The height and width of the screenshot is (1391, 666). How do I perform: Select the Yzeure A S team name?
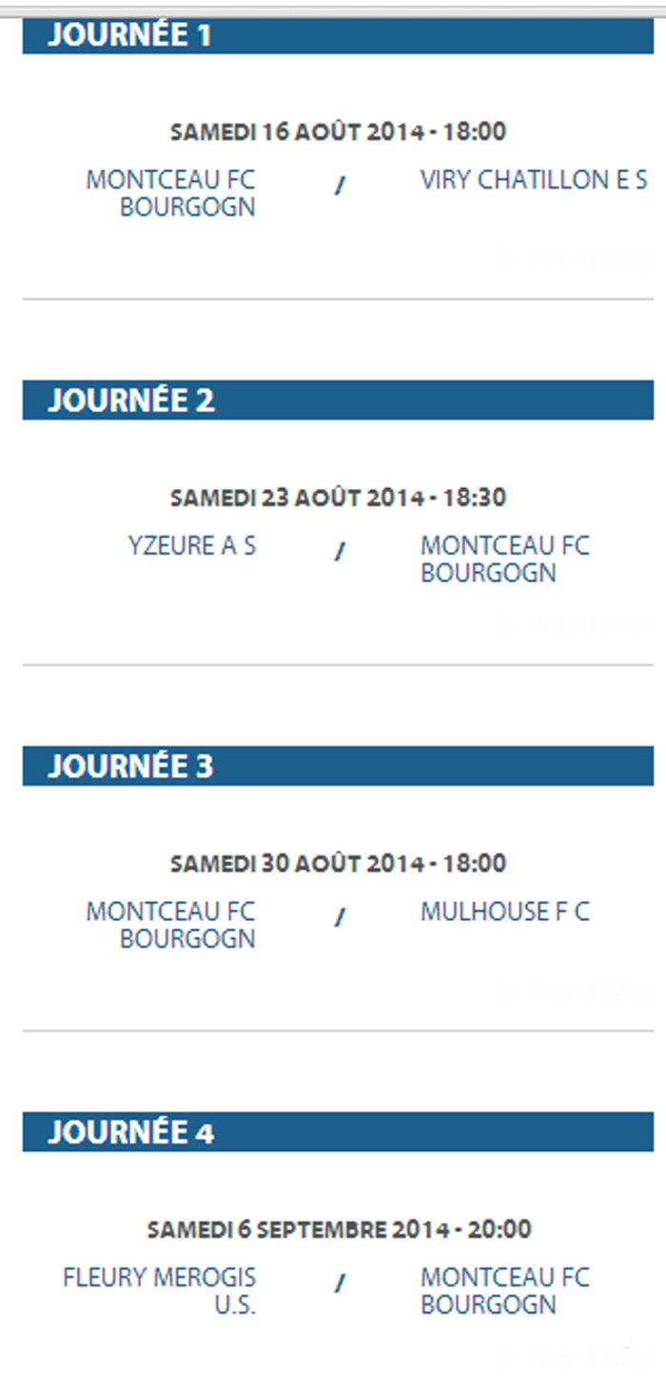coord(192,546)
